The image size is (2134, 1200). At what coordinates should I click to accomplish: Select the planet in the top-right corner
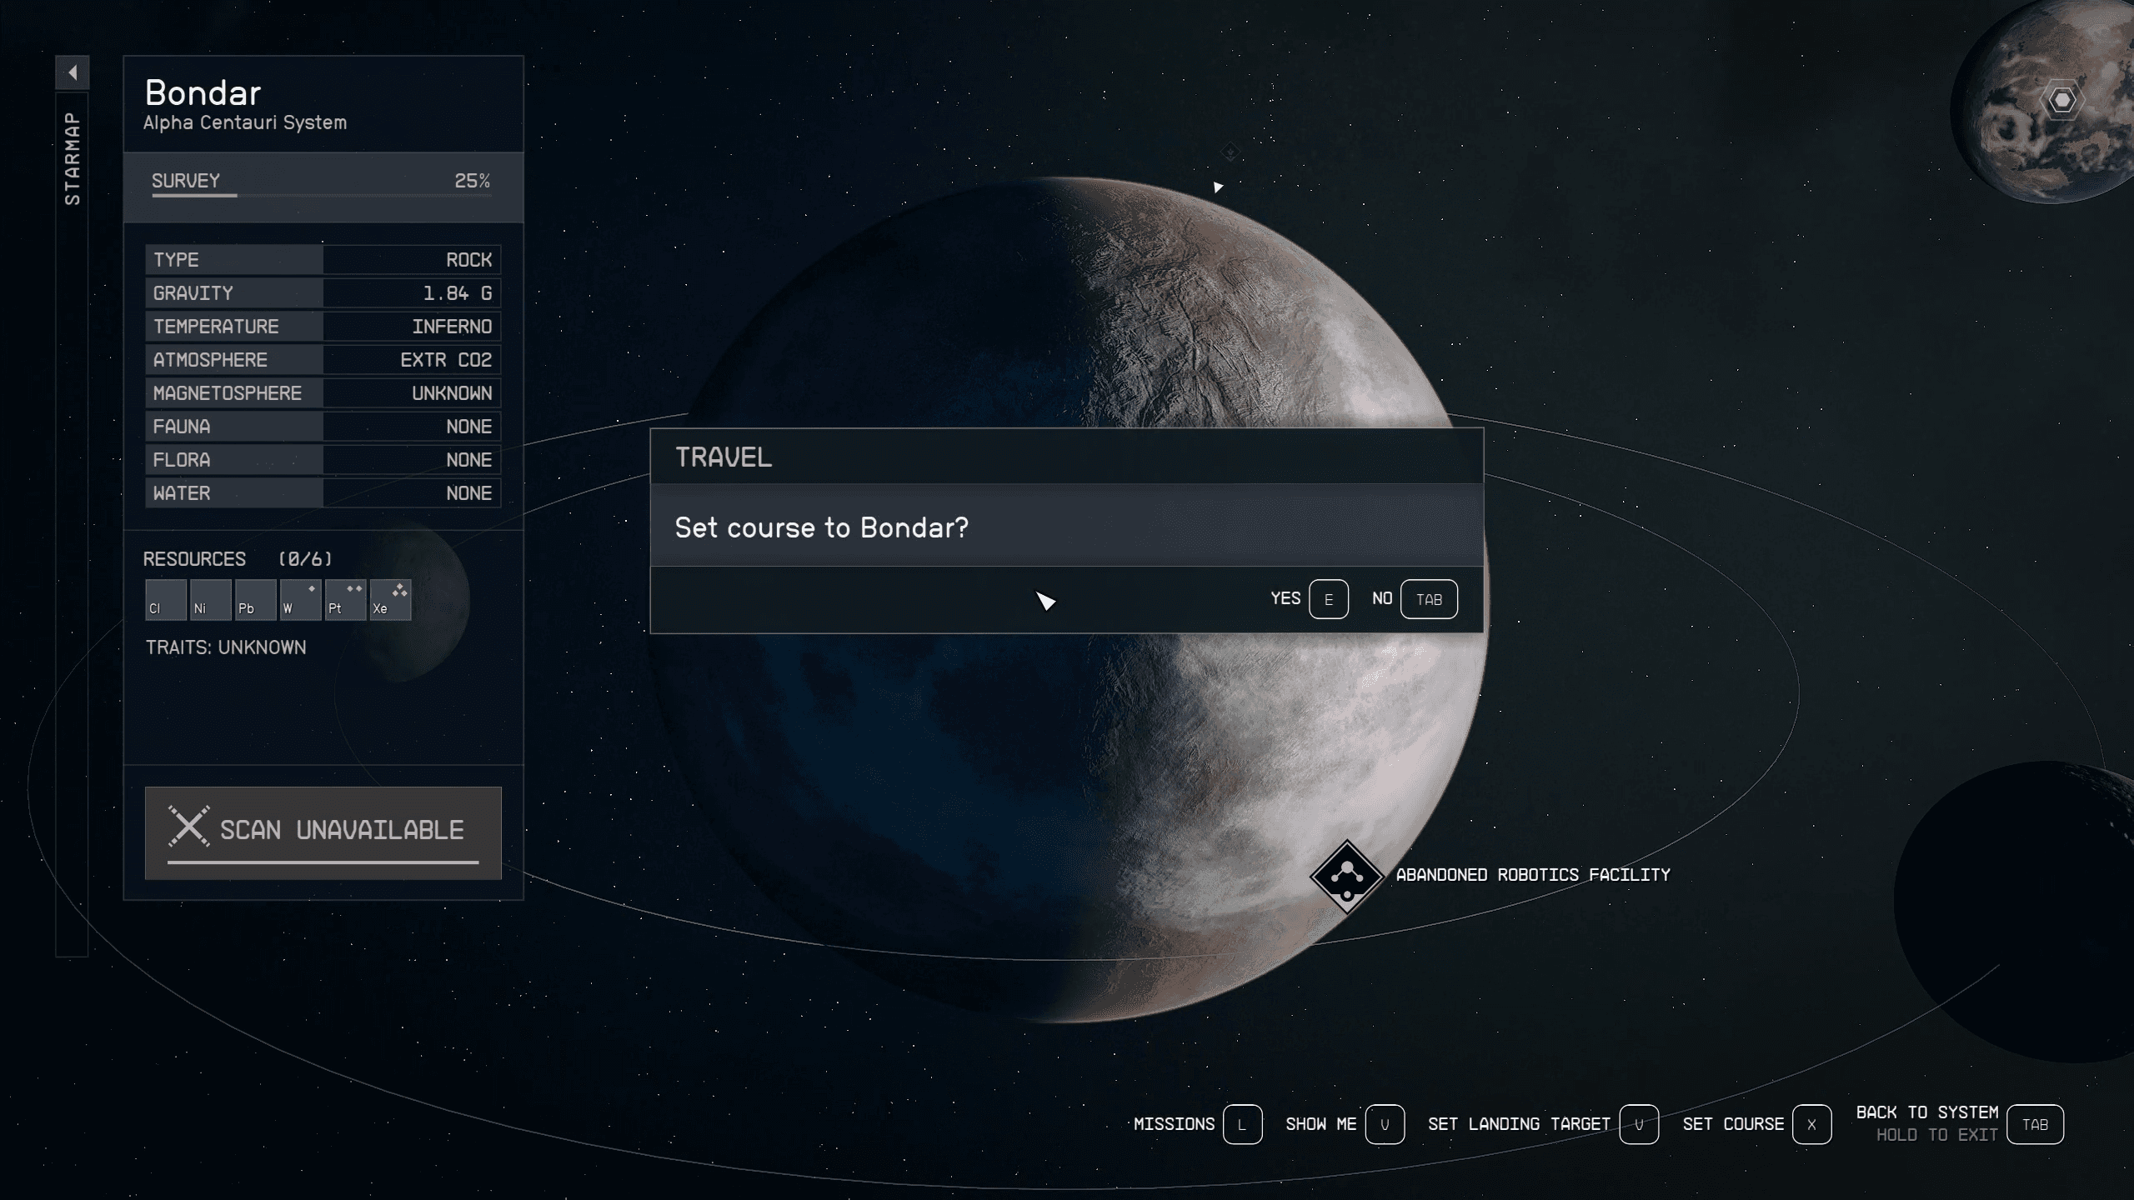pos(2042,100)
